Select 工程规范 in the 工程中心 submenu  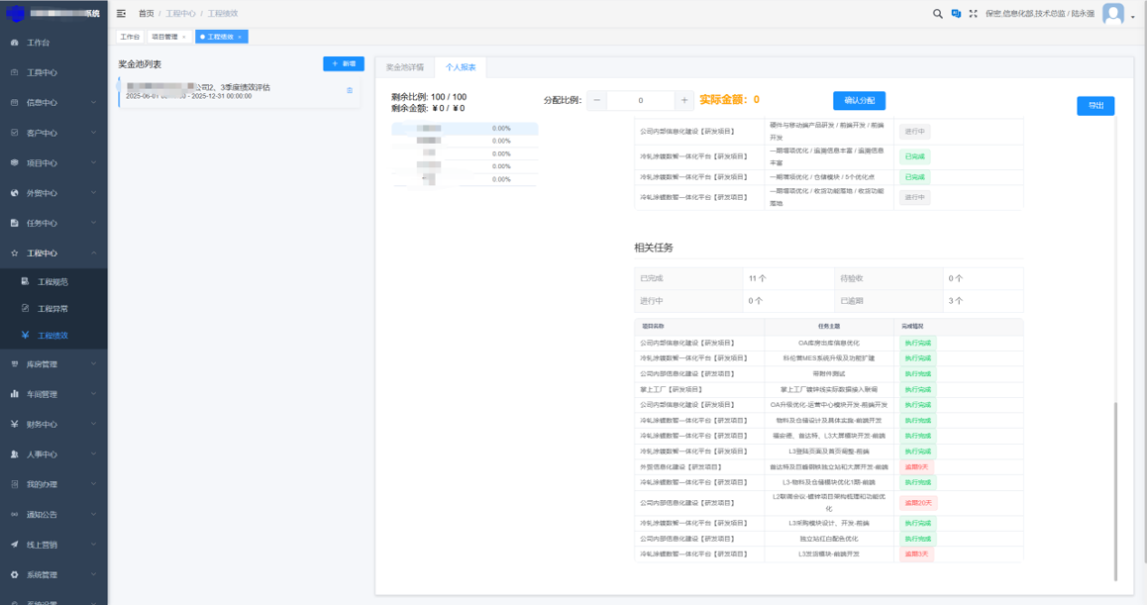coord(54,281)
